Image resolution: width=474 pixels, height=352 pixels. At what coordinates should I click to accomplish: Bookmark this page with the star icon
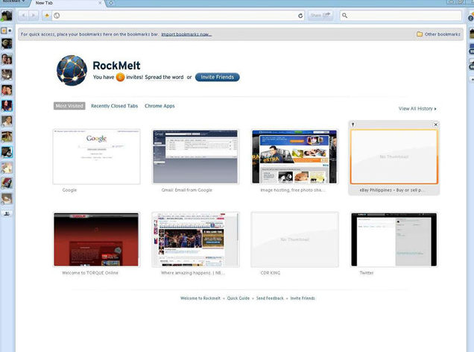pyautogui.click(x=47, y=16)
